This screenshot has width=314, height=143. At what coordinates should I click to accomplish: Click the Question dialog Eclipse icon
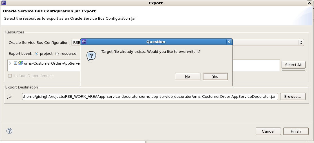[84, 42]
